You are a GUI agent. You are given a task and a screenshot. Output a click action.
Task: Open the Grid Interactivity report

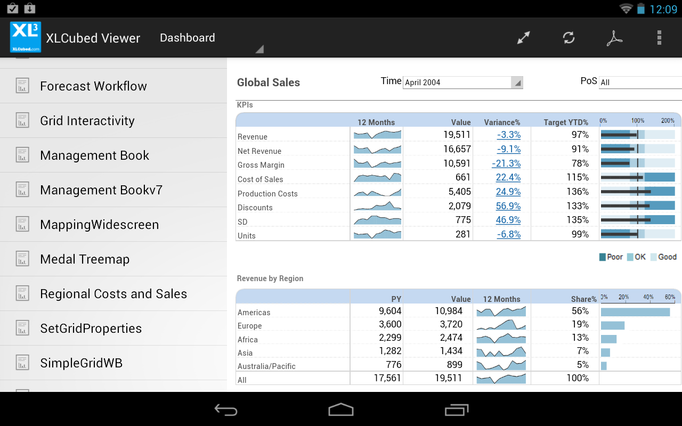click(87, 120)
